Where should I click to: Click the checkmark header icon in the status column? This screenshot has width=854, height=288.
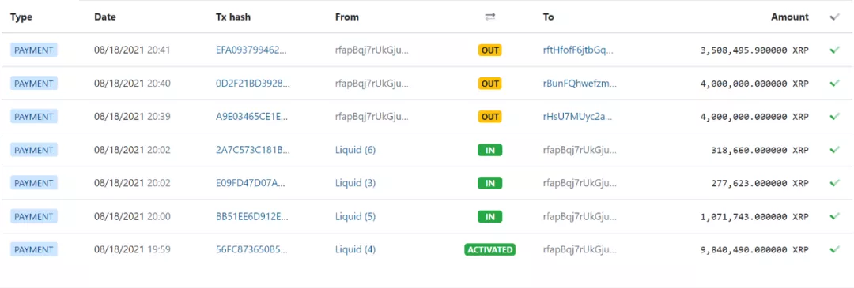click(x=834, y=17)
